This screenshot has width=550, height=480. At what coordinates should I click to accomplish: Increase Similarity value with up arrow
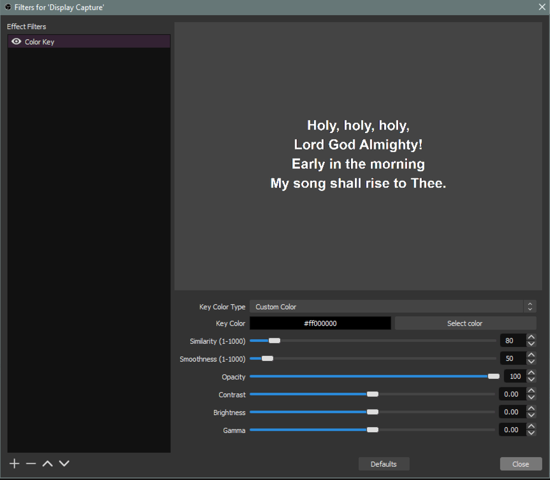tap(531, 337)
